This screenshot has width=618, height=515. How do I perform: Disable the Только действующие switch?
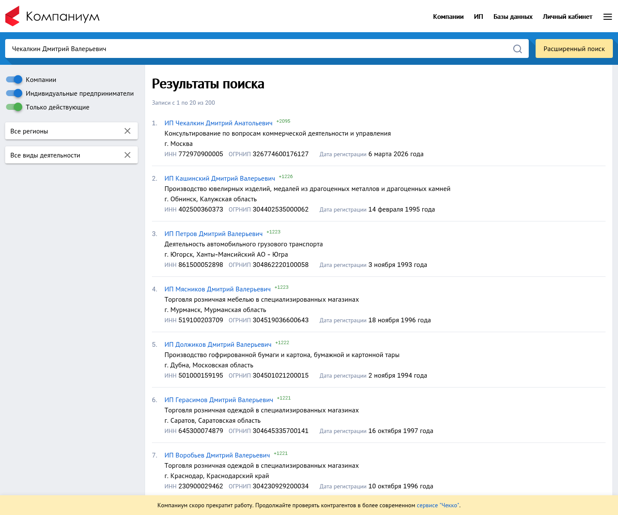coord(14,107)
